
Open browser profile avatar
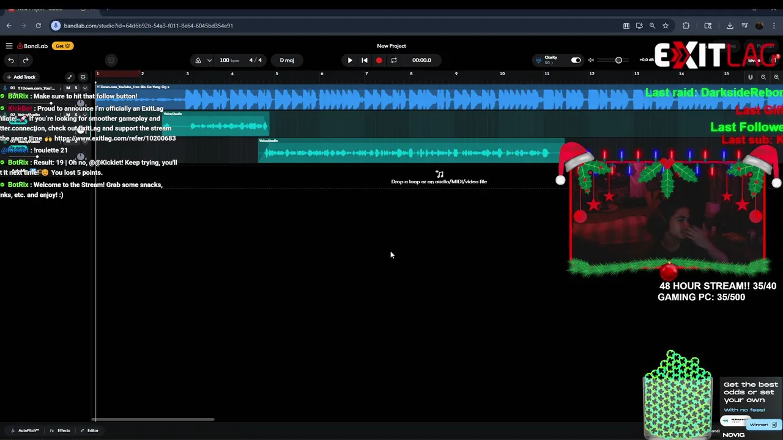pos(759,26)
